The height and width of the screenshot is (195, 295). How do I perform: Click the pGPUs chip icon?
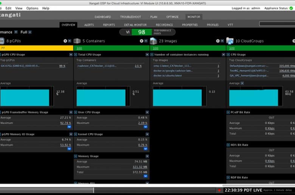tap(2, 41)
